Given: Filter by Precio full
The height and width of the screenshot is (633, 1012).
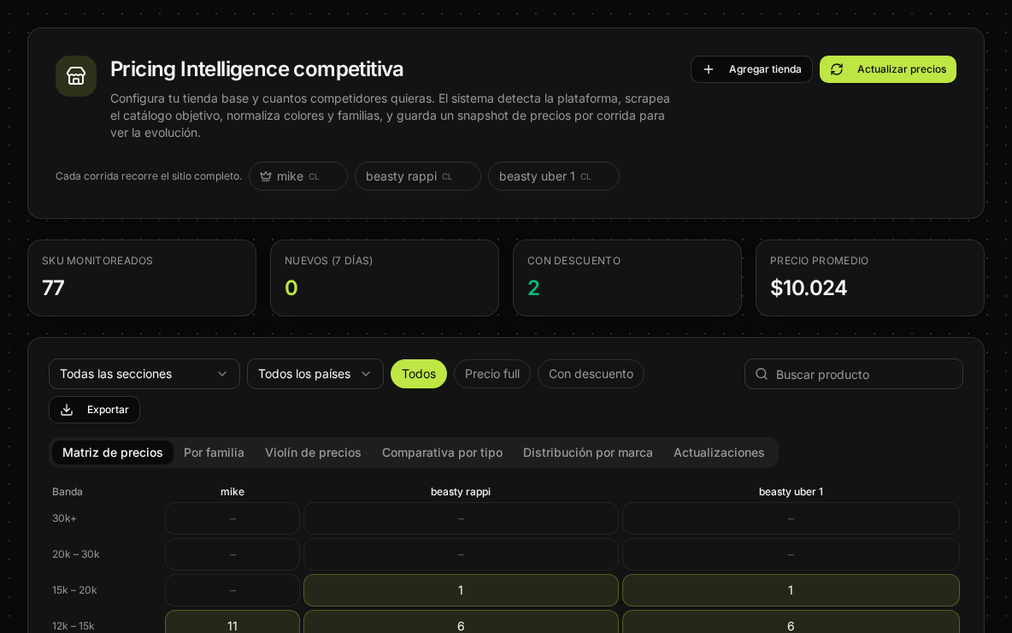Looking at the screenshot, I should [x=491, y=374].
